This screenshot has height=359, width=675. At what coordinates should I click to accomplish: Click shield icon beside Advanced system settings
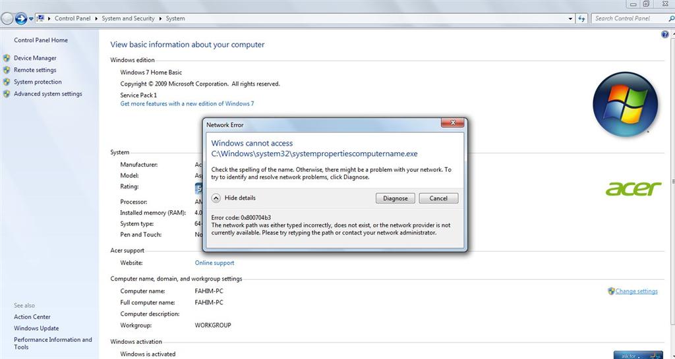7,94
